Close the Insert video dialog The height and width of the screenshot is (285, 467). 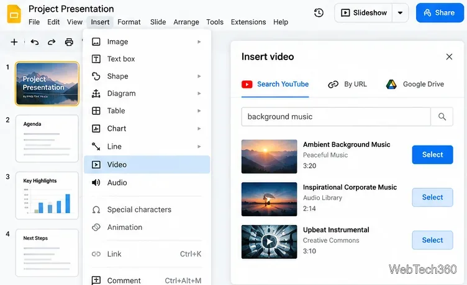pyautogui.click(x=449, y=57)
